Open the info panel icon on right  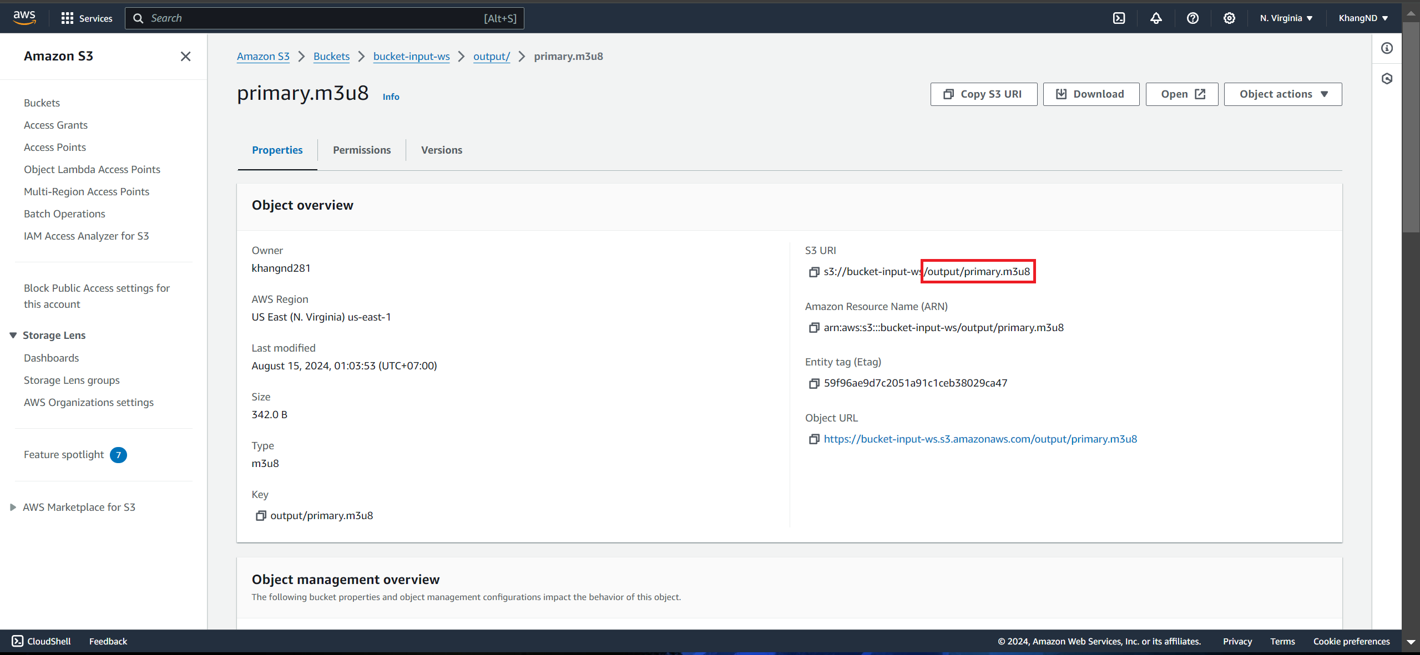pyautogui.click(x=1387, y=48)
